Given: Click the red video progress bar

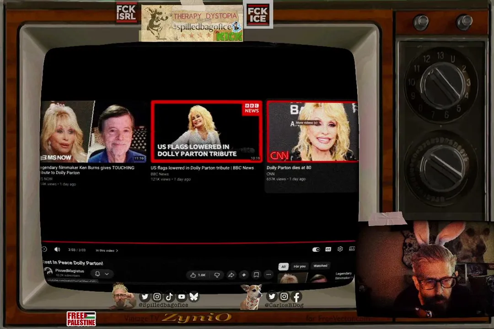Looking at the screenshot, I should coord(199,243).
